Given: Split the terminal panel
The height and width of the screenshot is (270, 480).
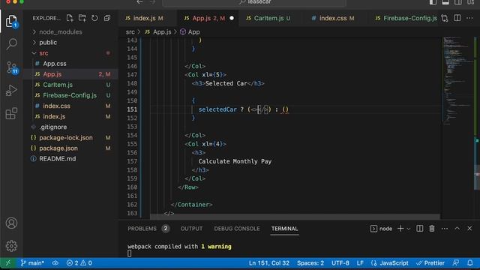Looking at the screenshot, I should point(419,228).
